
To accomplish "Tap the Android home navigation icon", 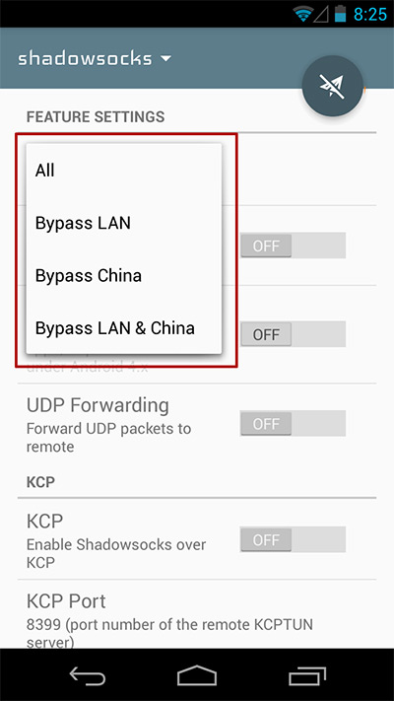I will pyautogui.click(x=197, y=675).
